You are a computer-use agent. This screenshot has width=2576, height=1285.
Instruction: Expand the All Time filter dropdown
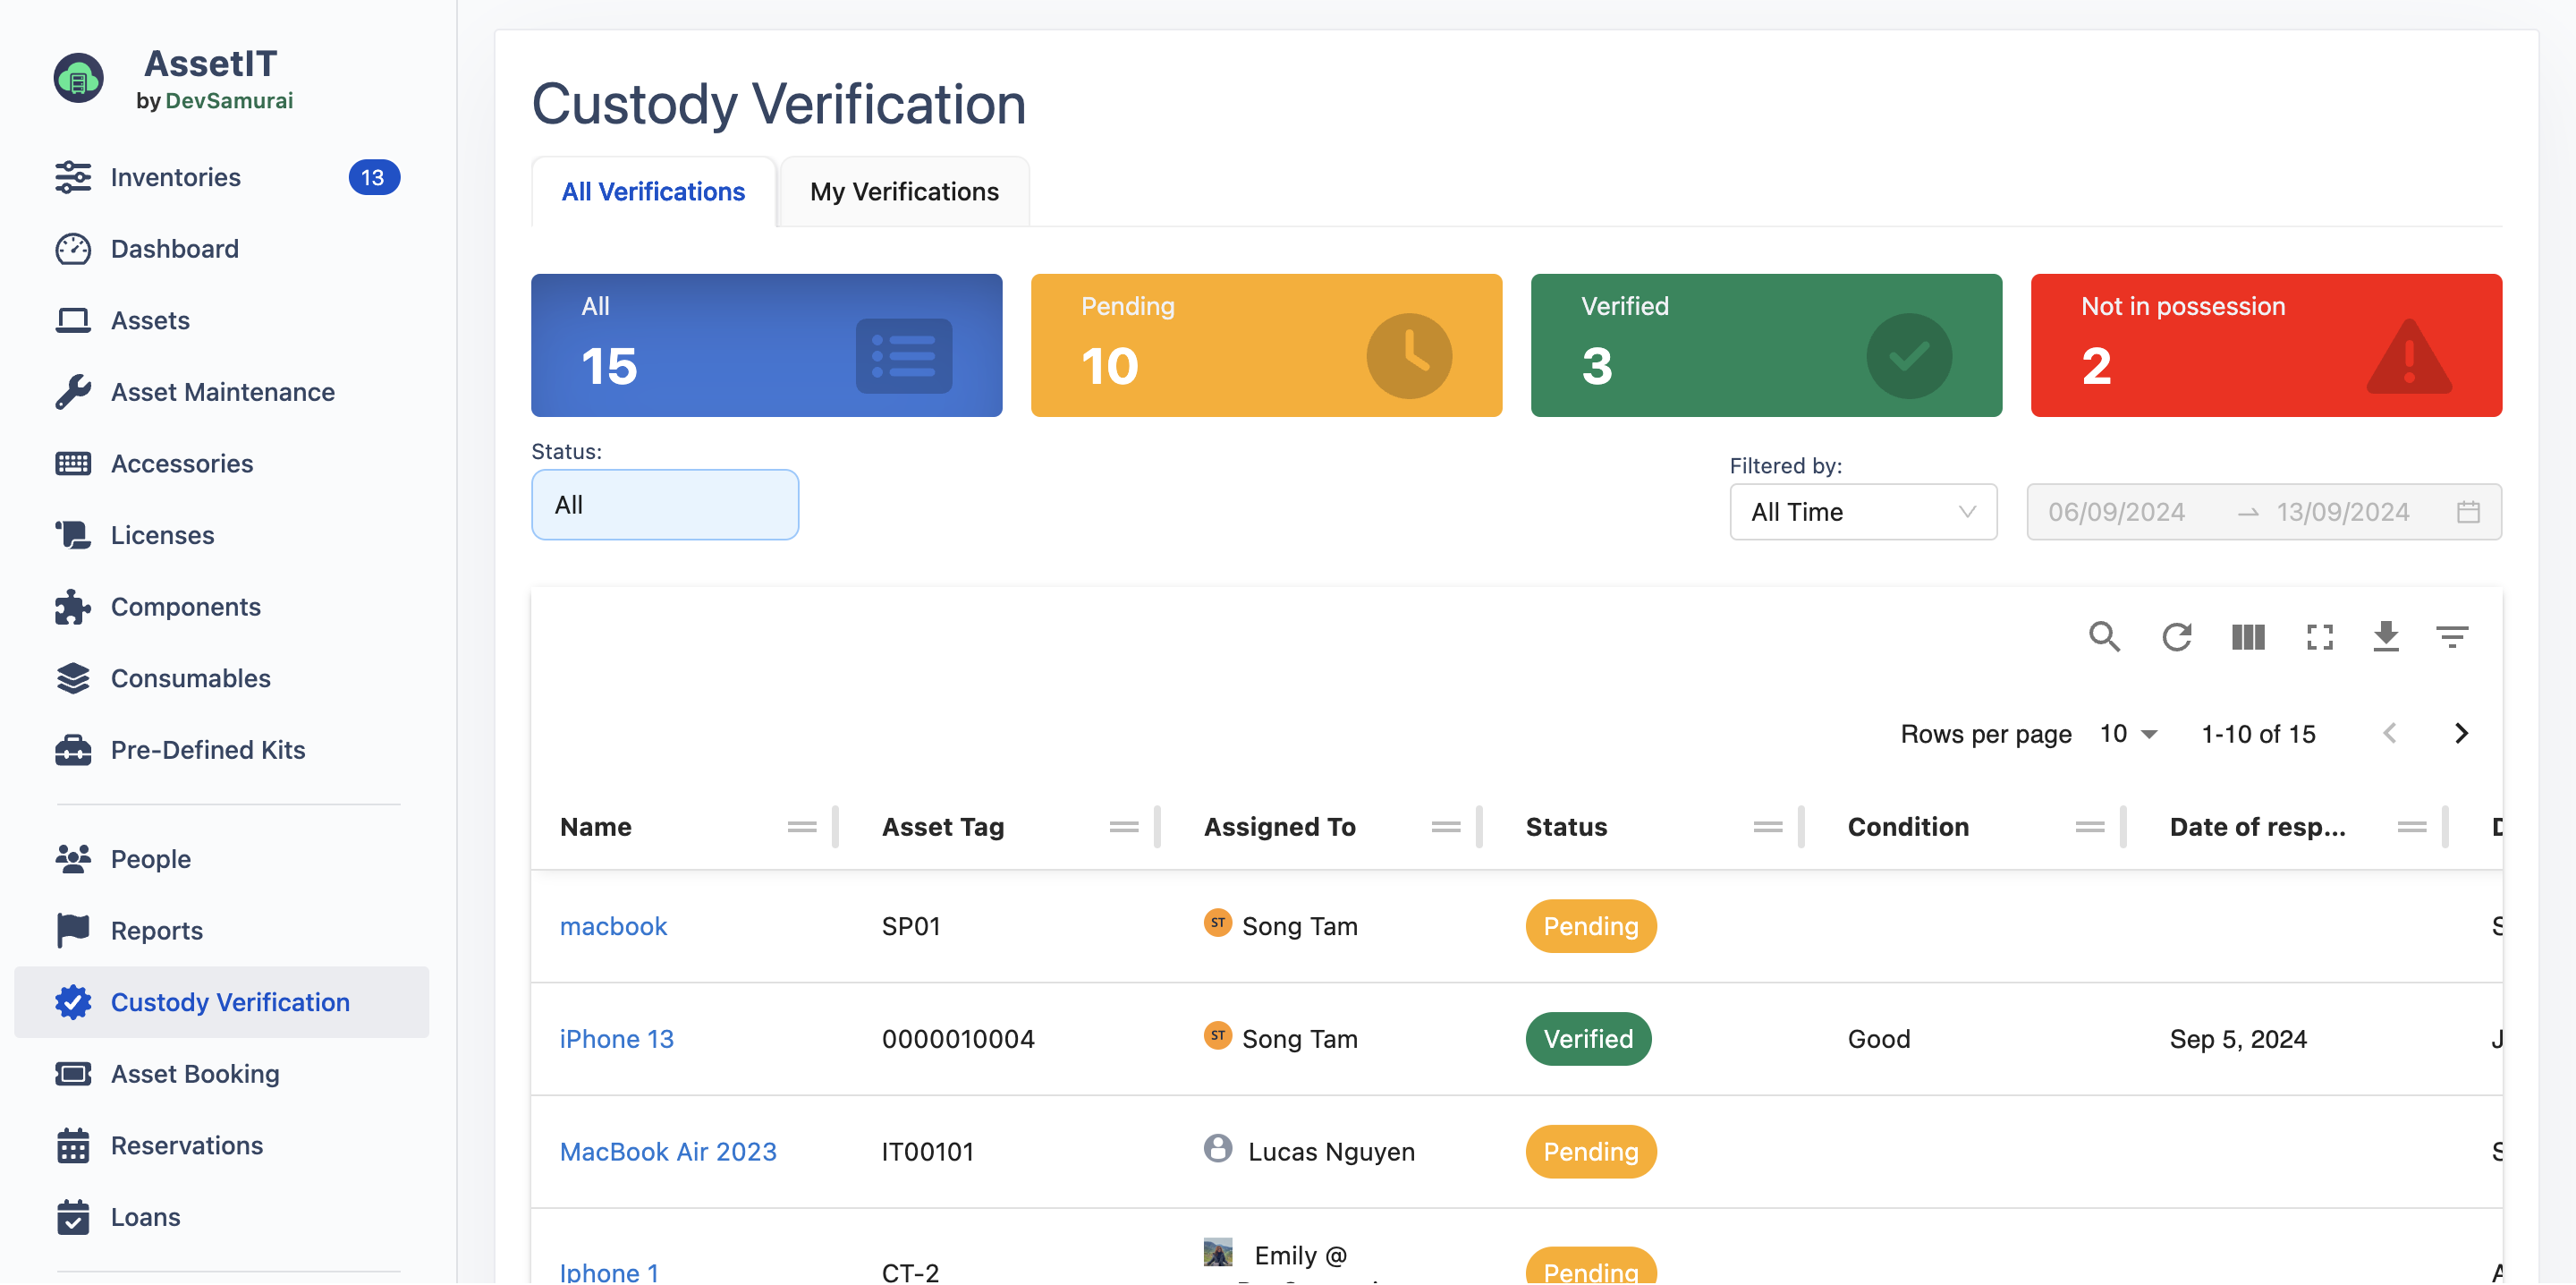[x=1862, y=513]
